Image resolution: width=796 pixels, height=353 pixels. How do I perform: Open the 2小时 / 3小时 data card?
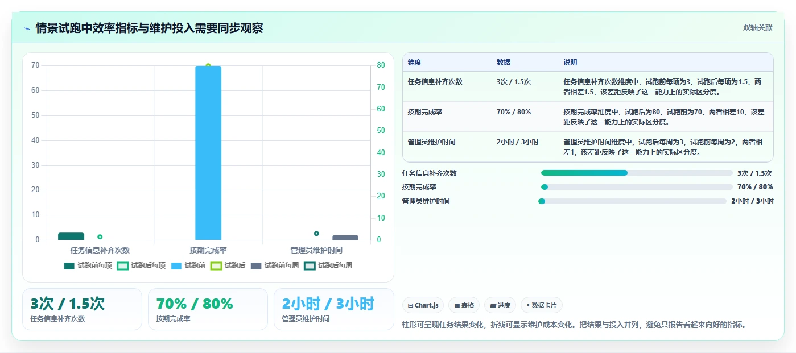[334, 309]
